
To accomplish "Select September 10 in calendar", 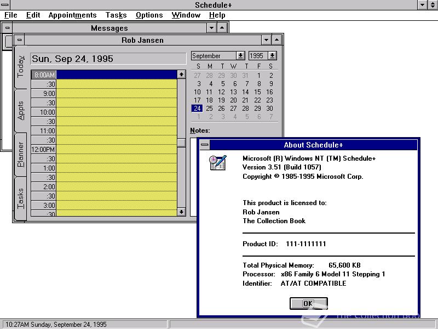I will 197,92.
